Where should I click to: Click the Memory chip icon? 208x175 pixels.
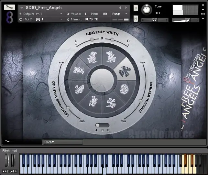68,19
